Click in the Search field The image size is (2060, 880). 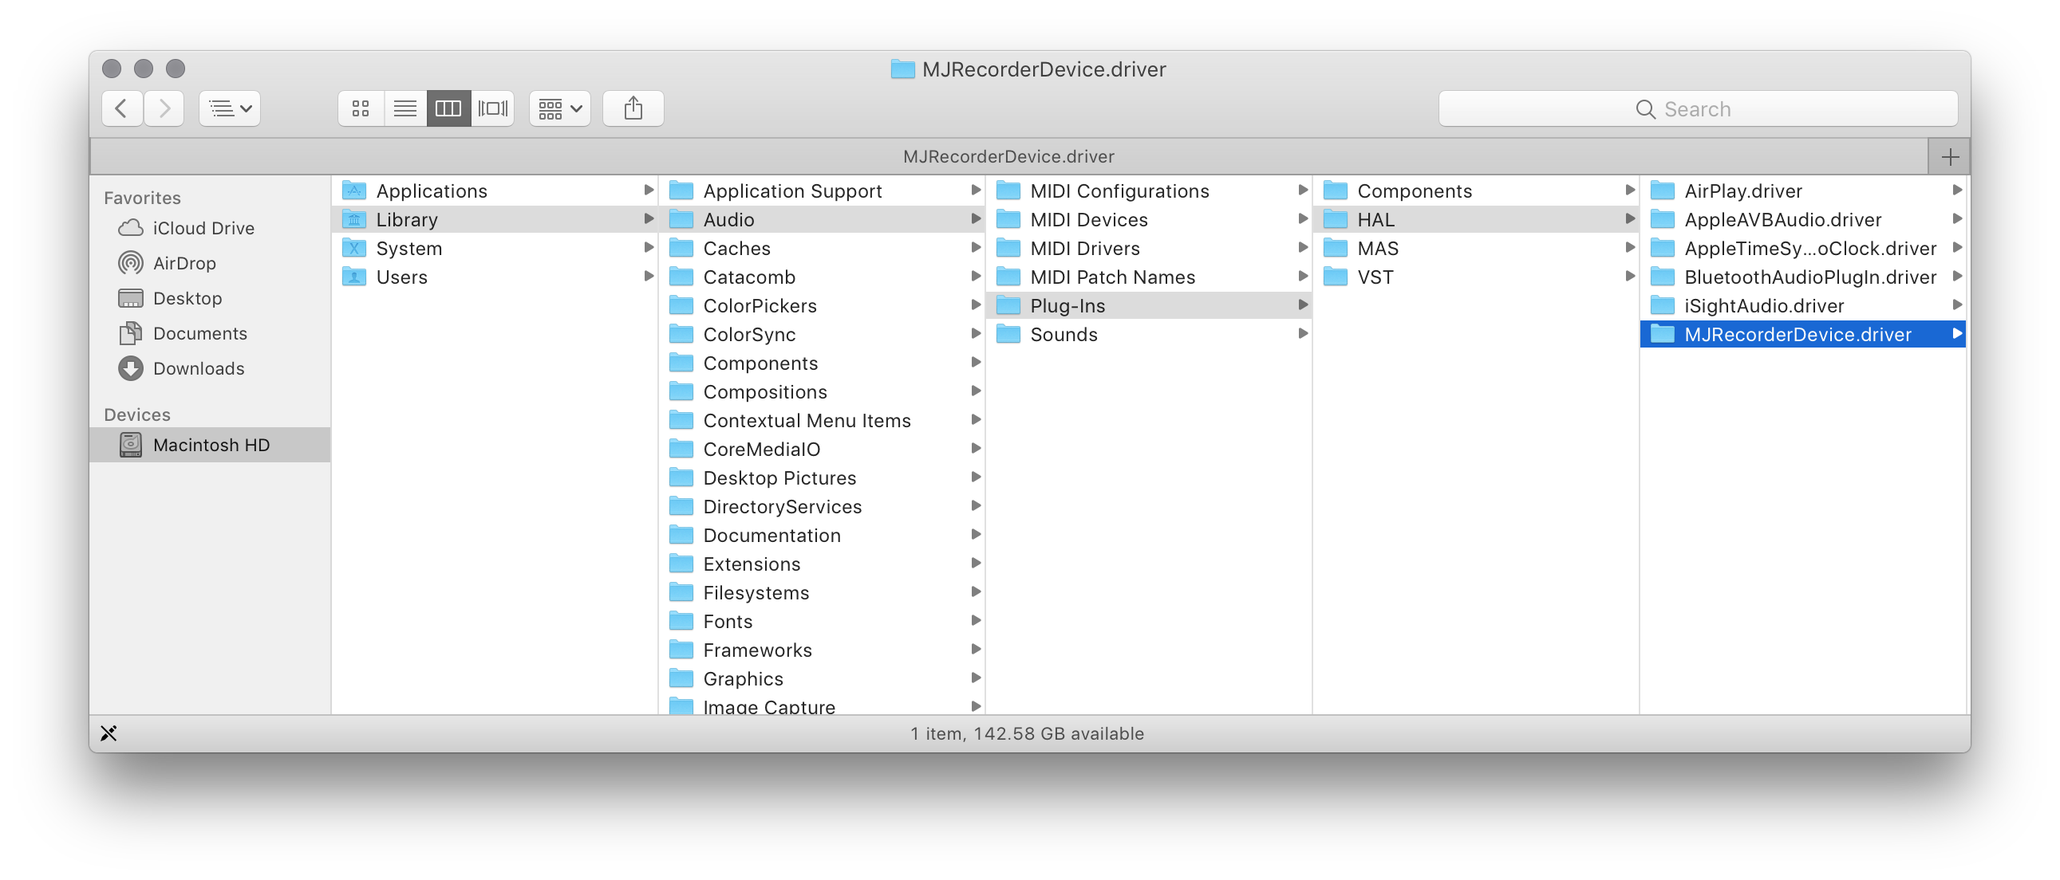(1697, 108)
